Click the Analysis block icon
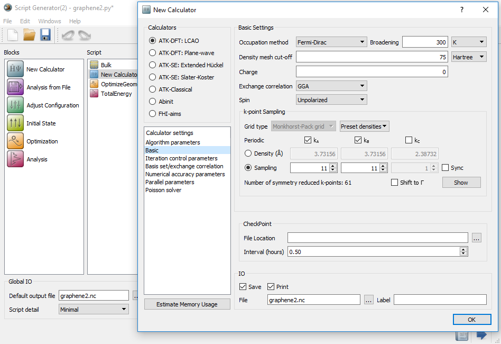This screenshot has width=501, height=344. [15, 159]
